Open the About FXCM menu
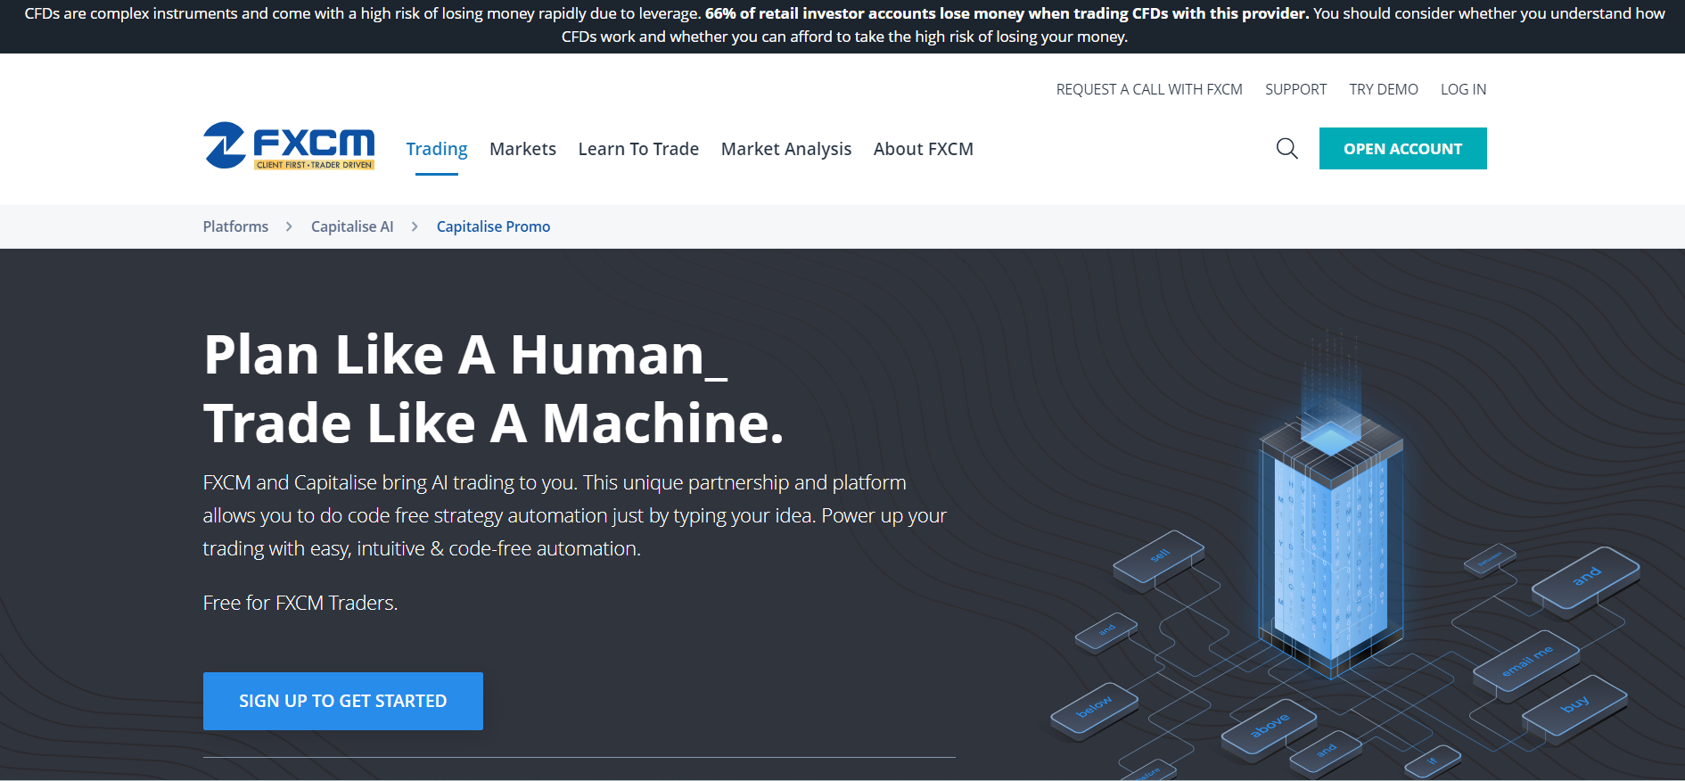Viewport: 1685px width, 781px height. pyautogui.click(x=924, y=149)
